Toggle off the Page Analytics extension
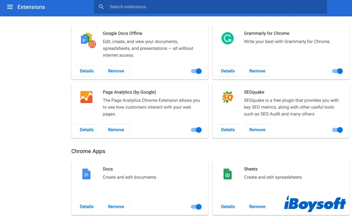 coord(196,130)
